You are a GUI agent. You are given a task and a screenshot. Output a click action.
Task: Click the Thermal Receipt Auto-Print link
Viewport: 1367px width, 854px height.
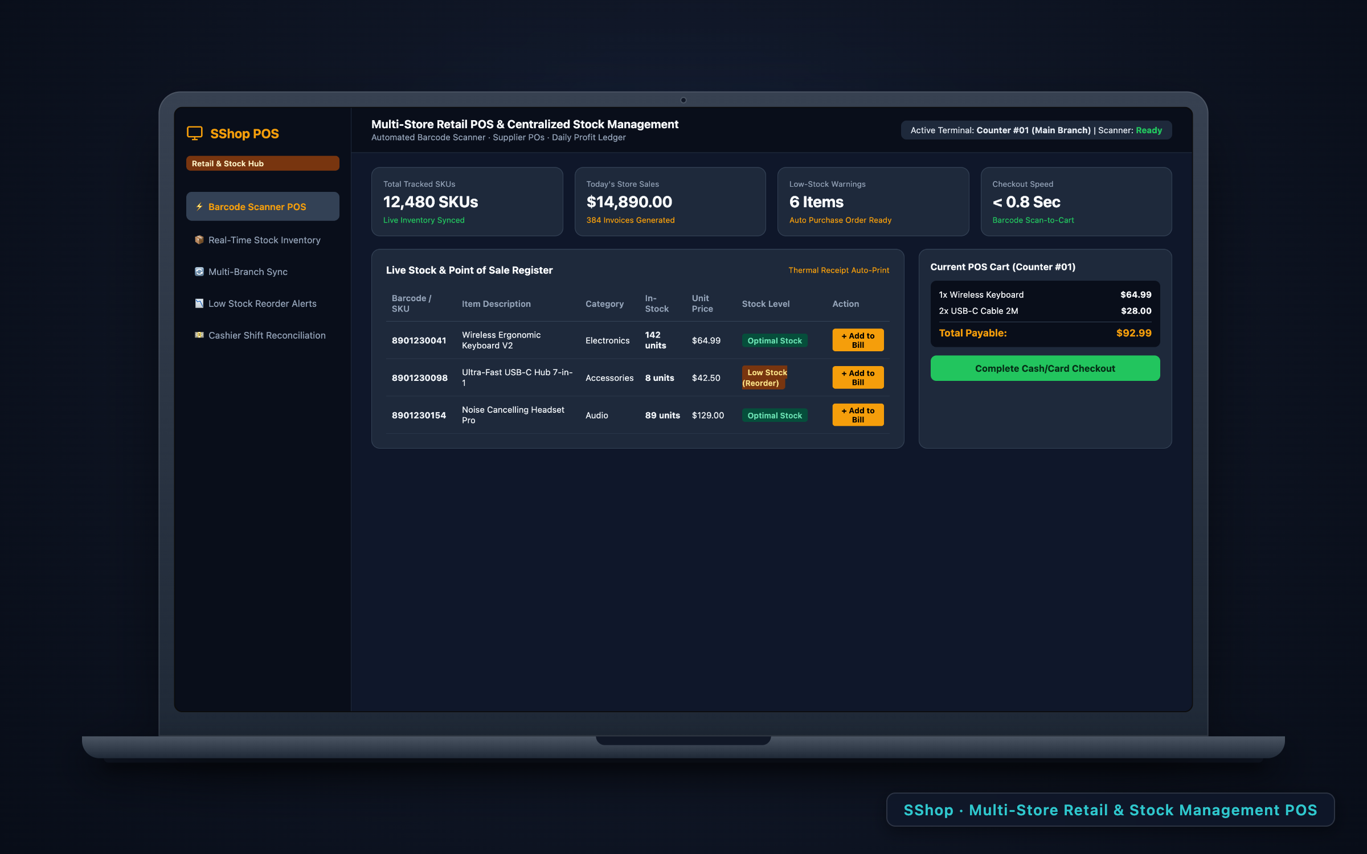[x=838, y=270]
